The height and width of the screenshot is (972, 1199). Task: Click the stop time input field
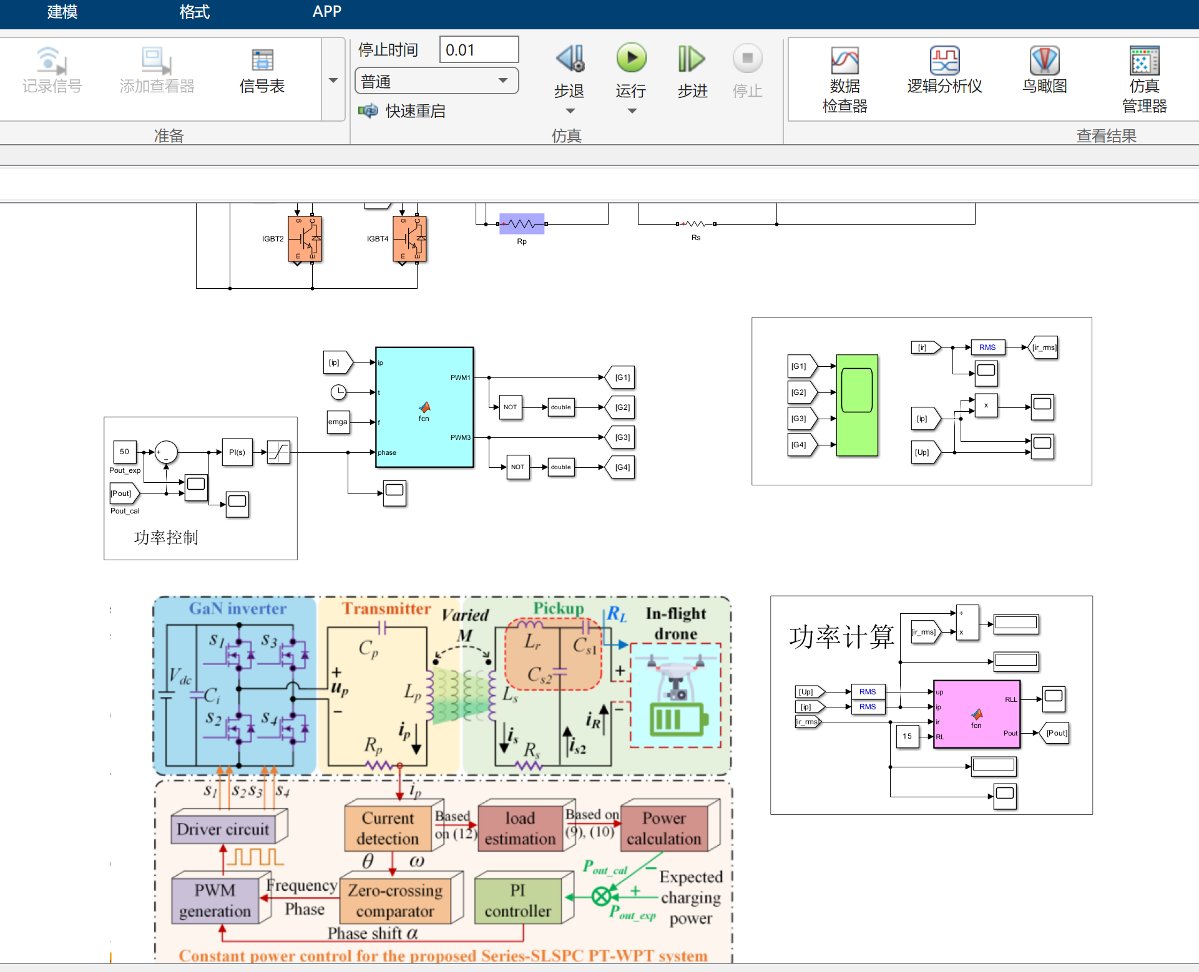(478, 50)
